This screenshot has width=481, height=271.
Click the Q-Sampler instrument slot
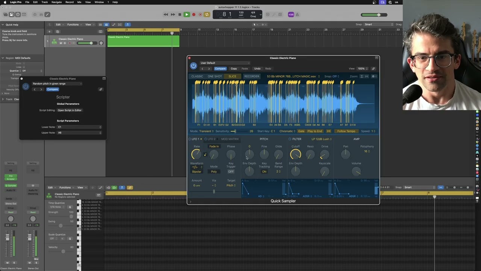point(11,186)
